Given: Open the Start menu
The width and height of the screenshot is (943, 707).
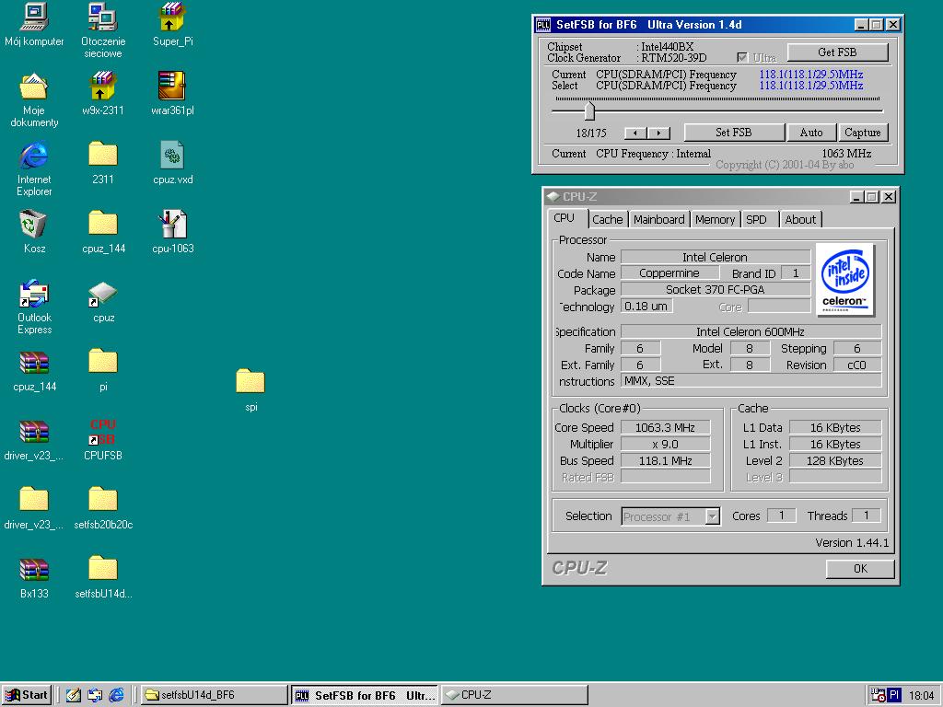Looking at the screenshot, I should (x=27, y=695).
